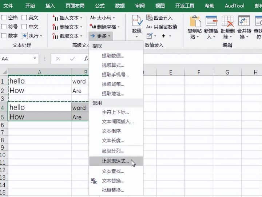Choose 提取算式... from the menu
The width and height of the screenshot is (262, 197).
coord(116,65)
